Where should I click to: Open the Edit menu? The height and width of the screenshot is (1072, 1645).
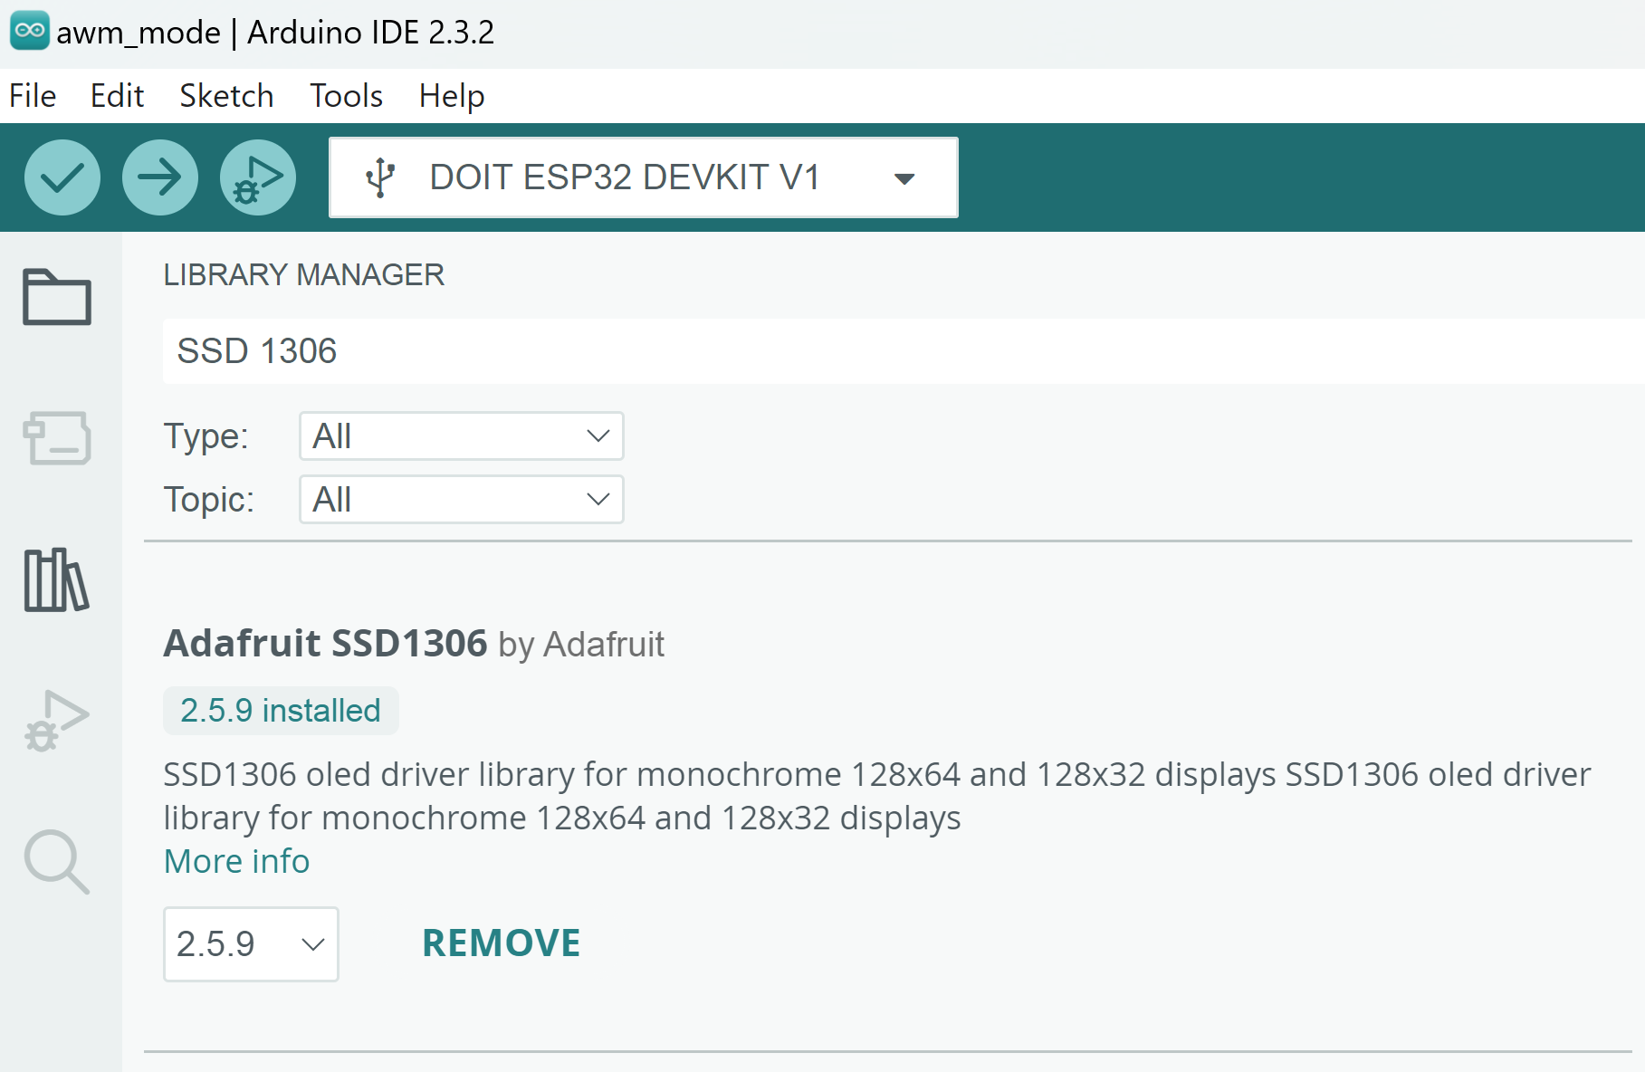pyautogui.click(x=117, y=96)
